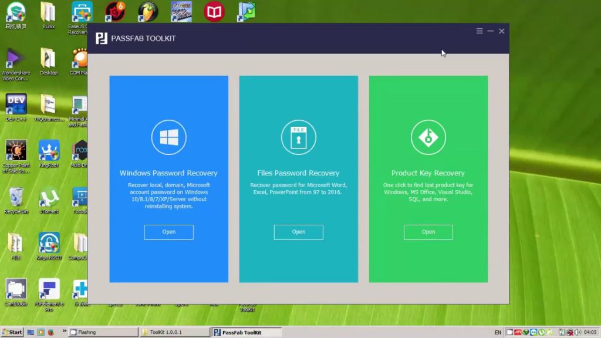Click the EN language indicator
Image resolution: width=601 pixels, height=338 pixels.
point(498,332)
